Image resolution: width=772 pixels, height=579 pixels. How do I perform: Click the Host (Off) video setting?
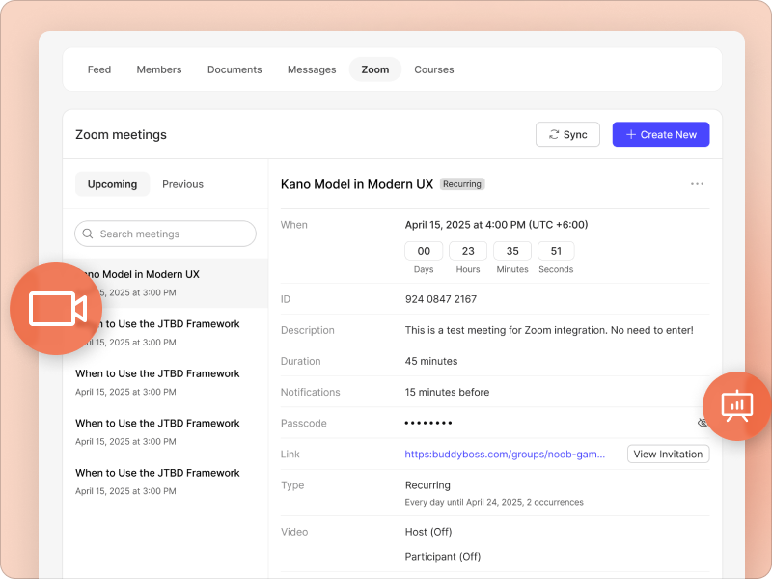point(428,532)
